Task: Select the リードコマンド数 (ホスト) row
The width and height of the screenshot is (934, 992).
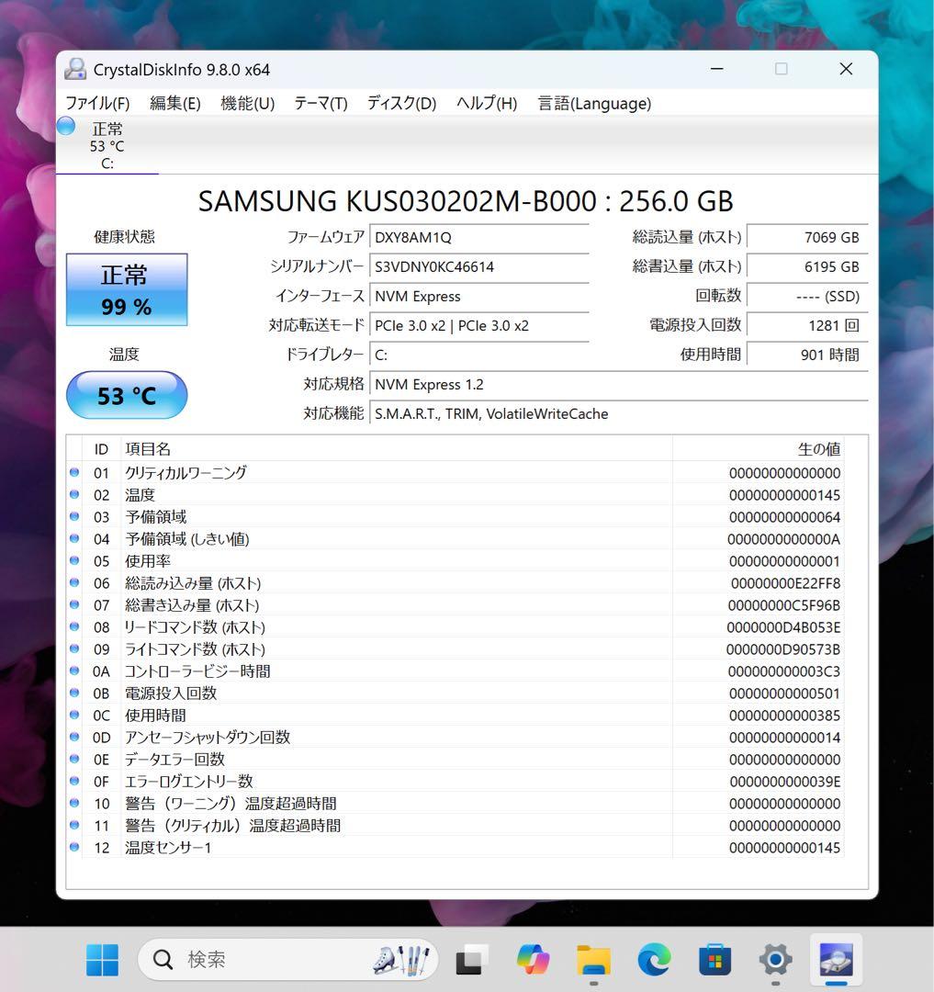Action: 456,627
